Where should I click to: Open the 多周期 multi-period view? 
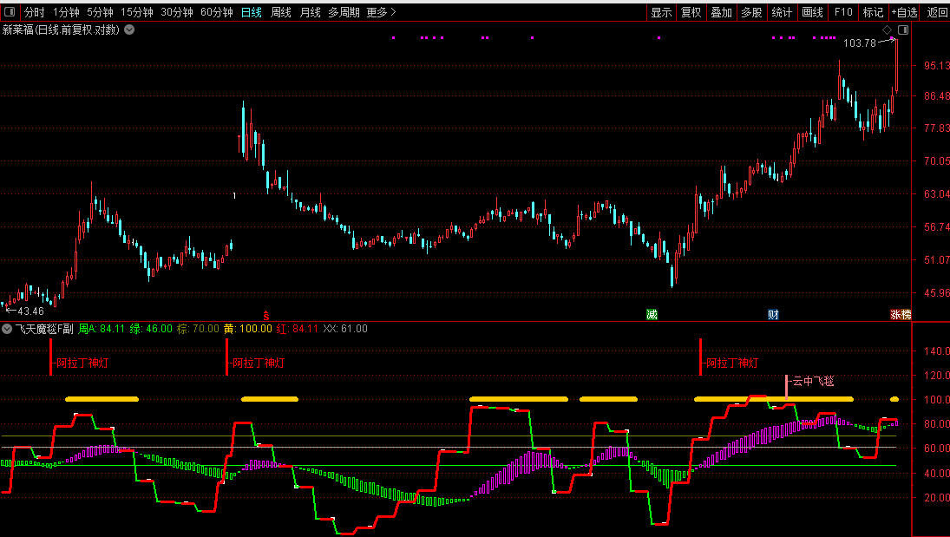point(344,12)
